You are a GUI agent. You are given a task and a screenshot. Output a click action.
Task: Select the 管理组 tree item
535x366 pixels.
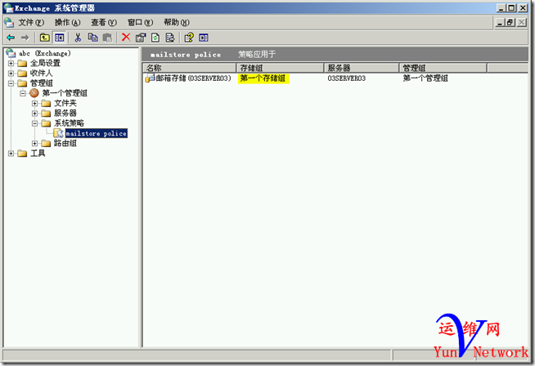click(41, 83)
